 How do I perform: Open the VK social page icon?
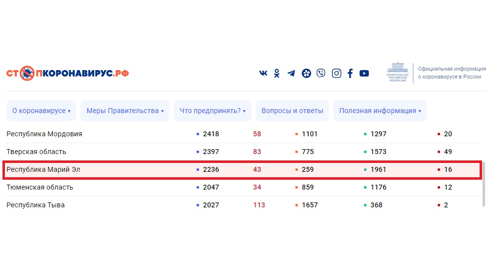point(263,73)
